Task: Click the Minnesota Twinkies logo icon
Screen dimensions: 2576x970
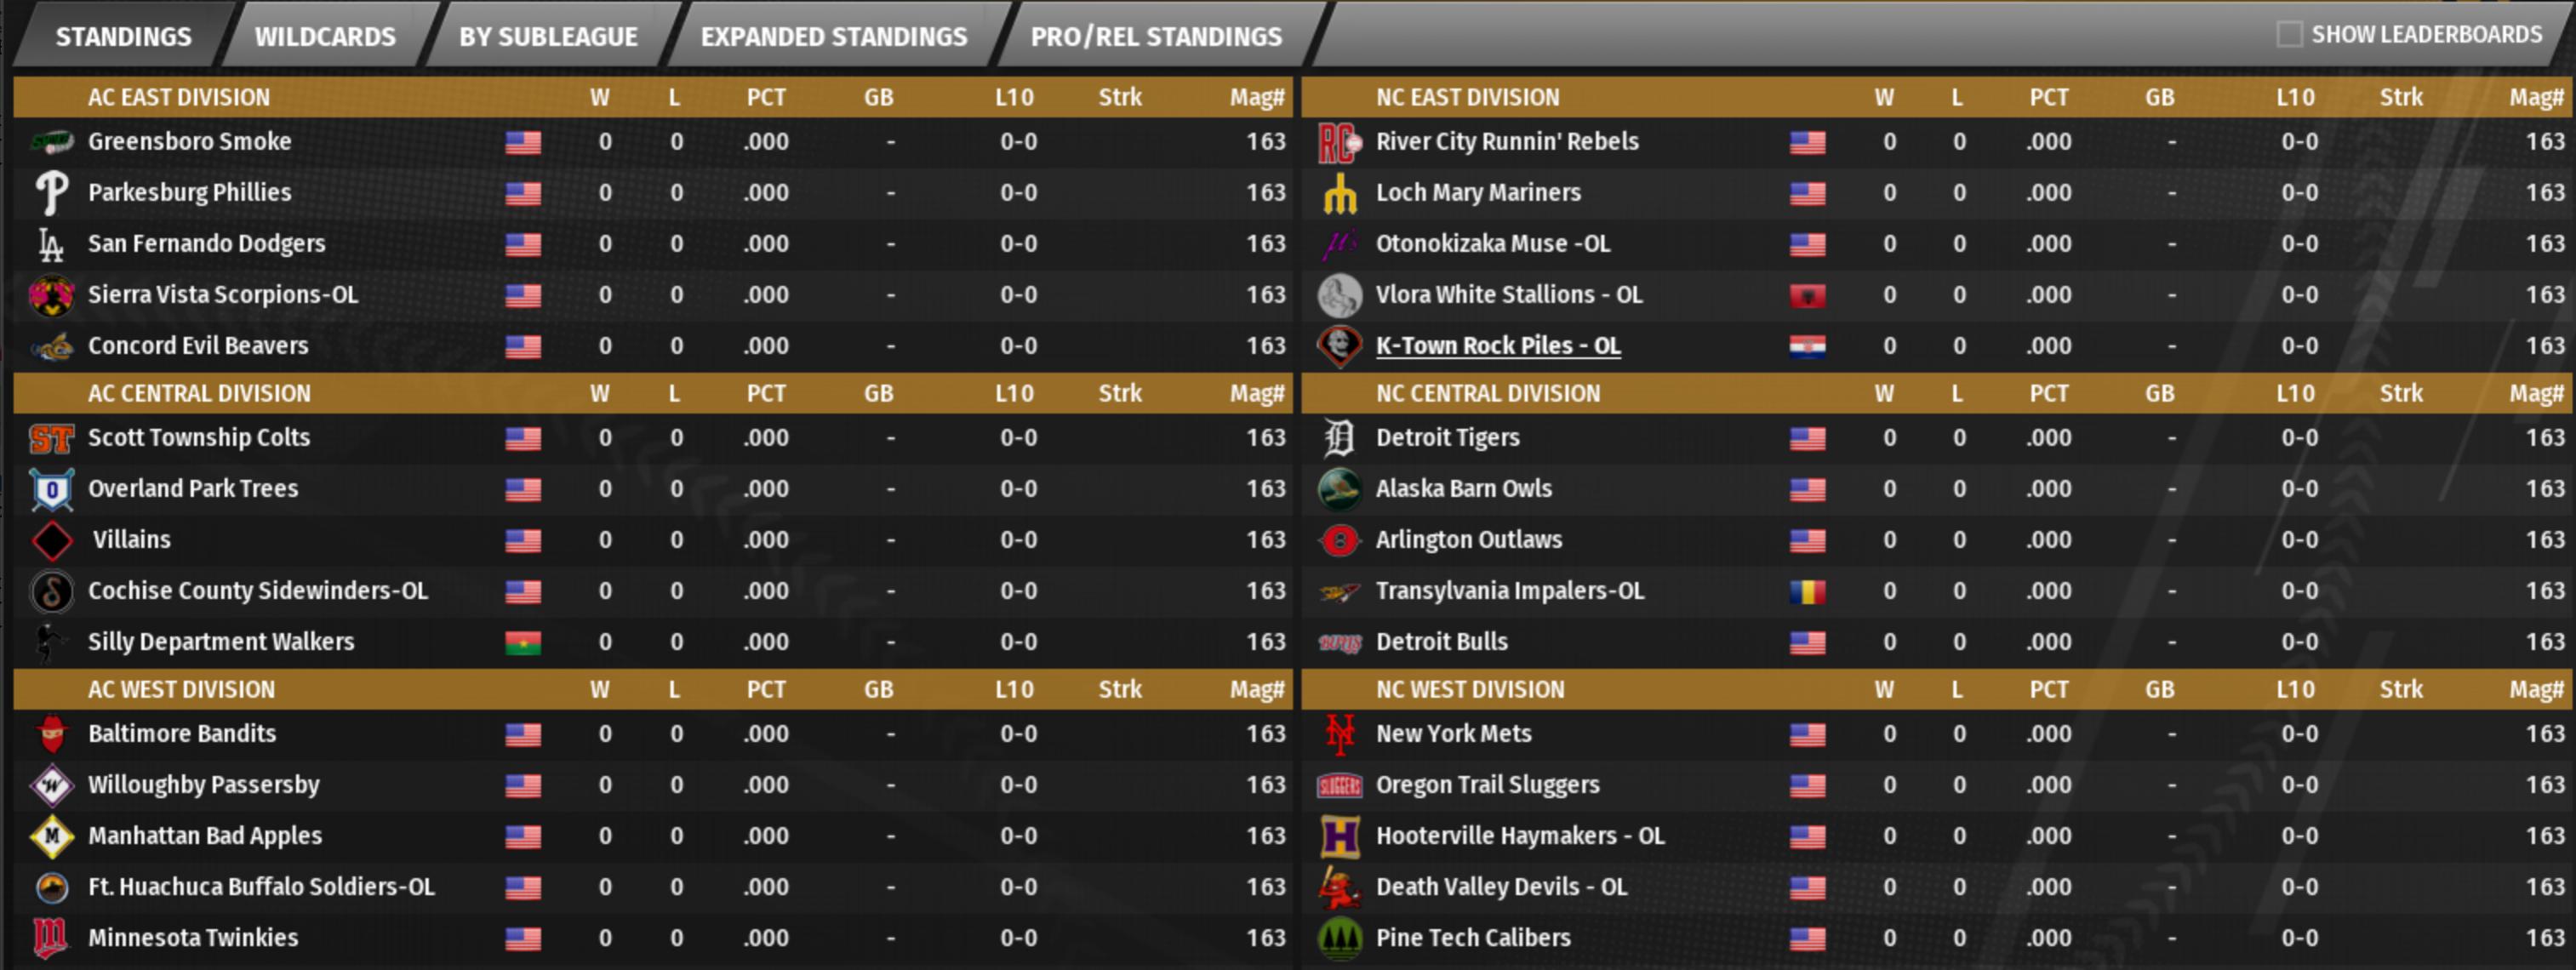Action: coord(51,938)
